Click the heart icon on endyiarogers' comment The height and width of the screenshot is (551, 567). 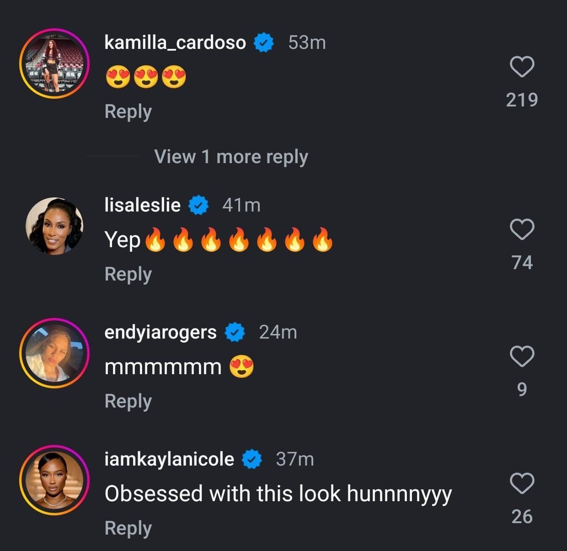(x=522, y=355)
